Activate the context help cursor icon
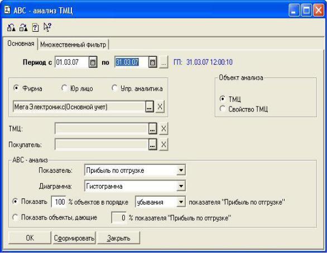The height and width of the screenshot is (253, 327). pos(47,27)
